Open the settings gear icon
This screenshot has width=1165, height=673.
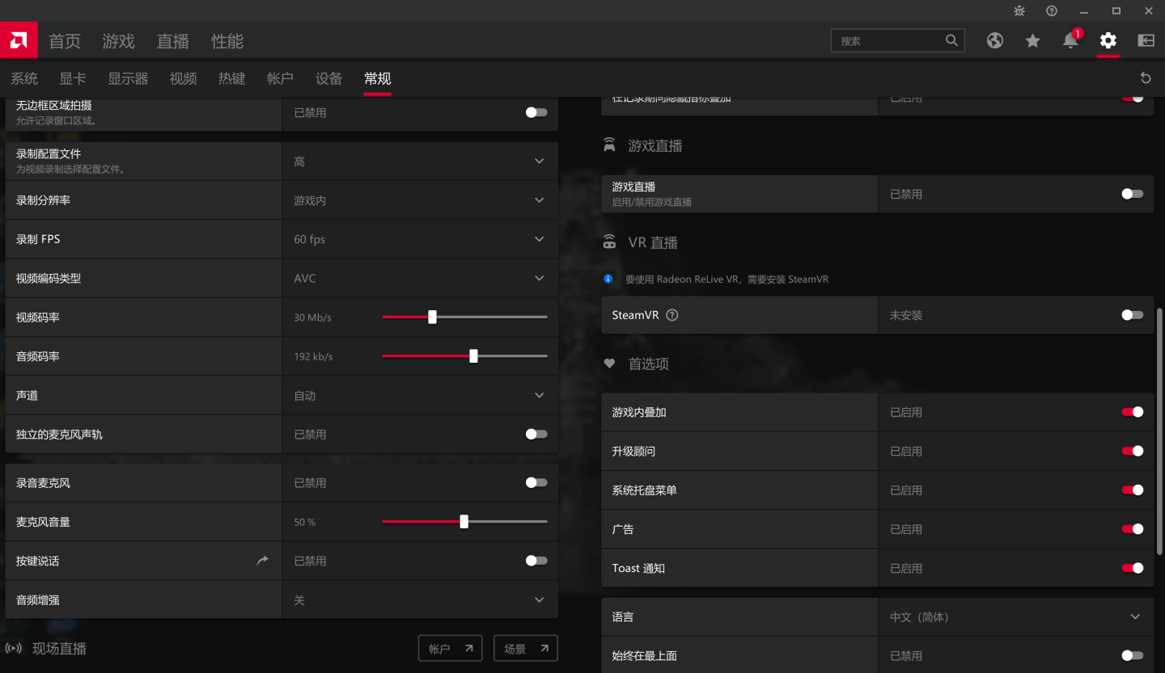[x=1108, y=40]
